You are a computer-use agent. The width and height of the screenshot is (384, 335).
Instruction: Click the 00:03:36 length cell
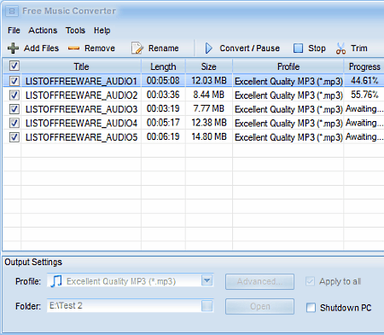[x=163, y=95]
